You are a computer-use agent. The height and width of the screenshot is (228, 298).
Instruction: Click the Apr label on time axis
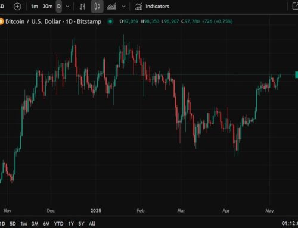coord(226,211)
